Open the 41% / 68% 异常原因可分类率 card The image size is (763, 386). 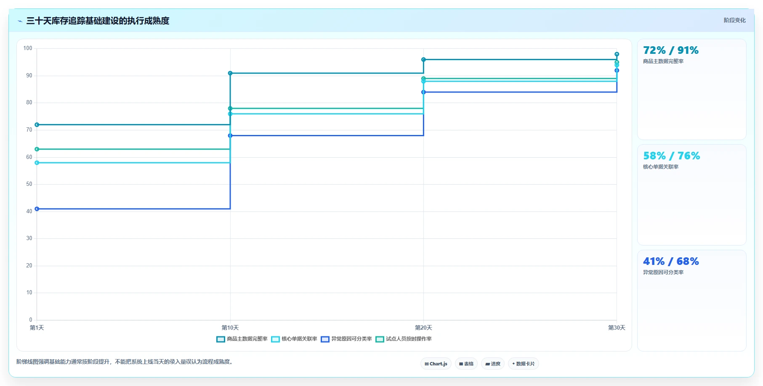point(692,301)
